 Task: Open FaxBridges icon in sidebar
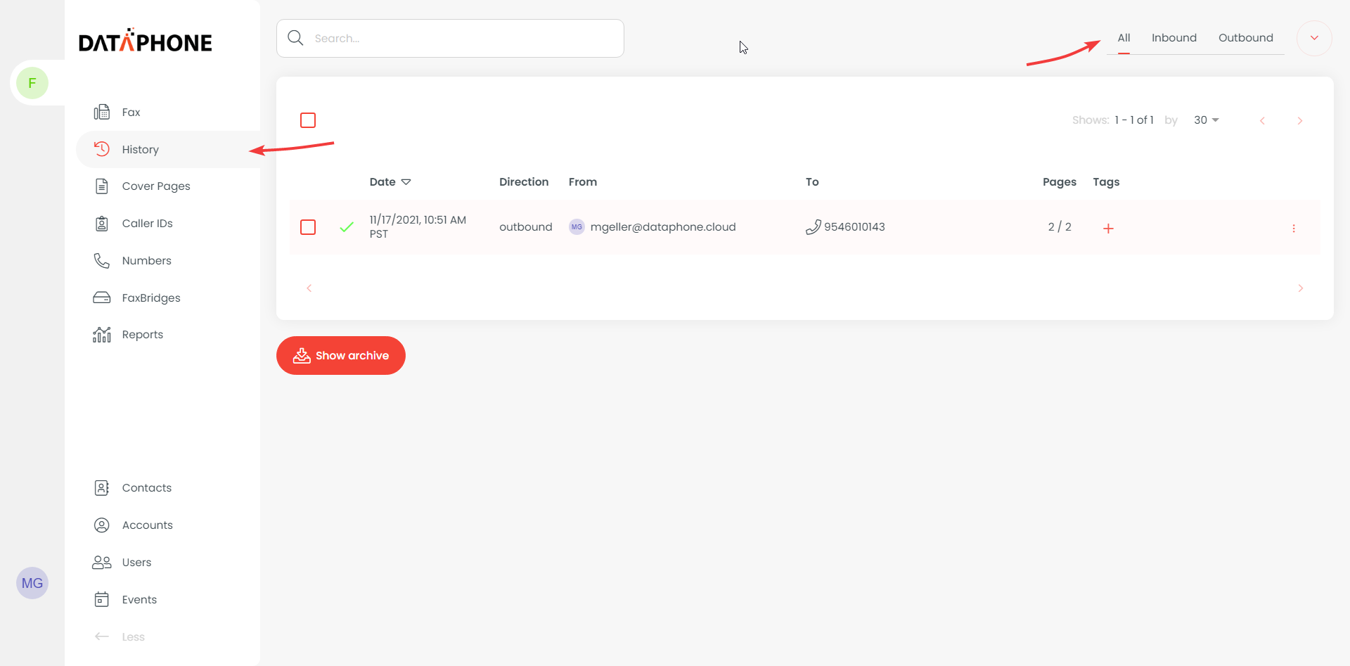(x=102, y=298)
